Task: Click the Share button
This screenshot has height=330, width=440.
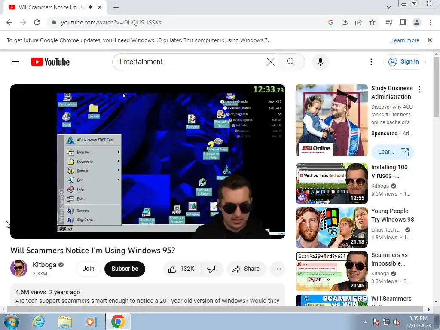Action: 246,269
